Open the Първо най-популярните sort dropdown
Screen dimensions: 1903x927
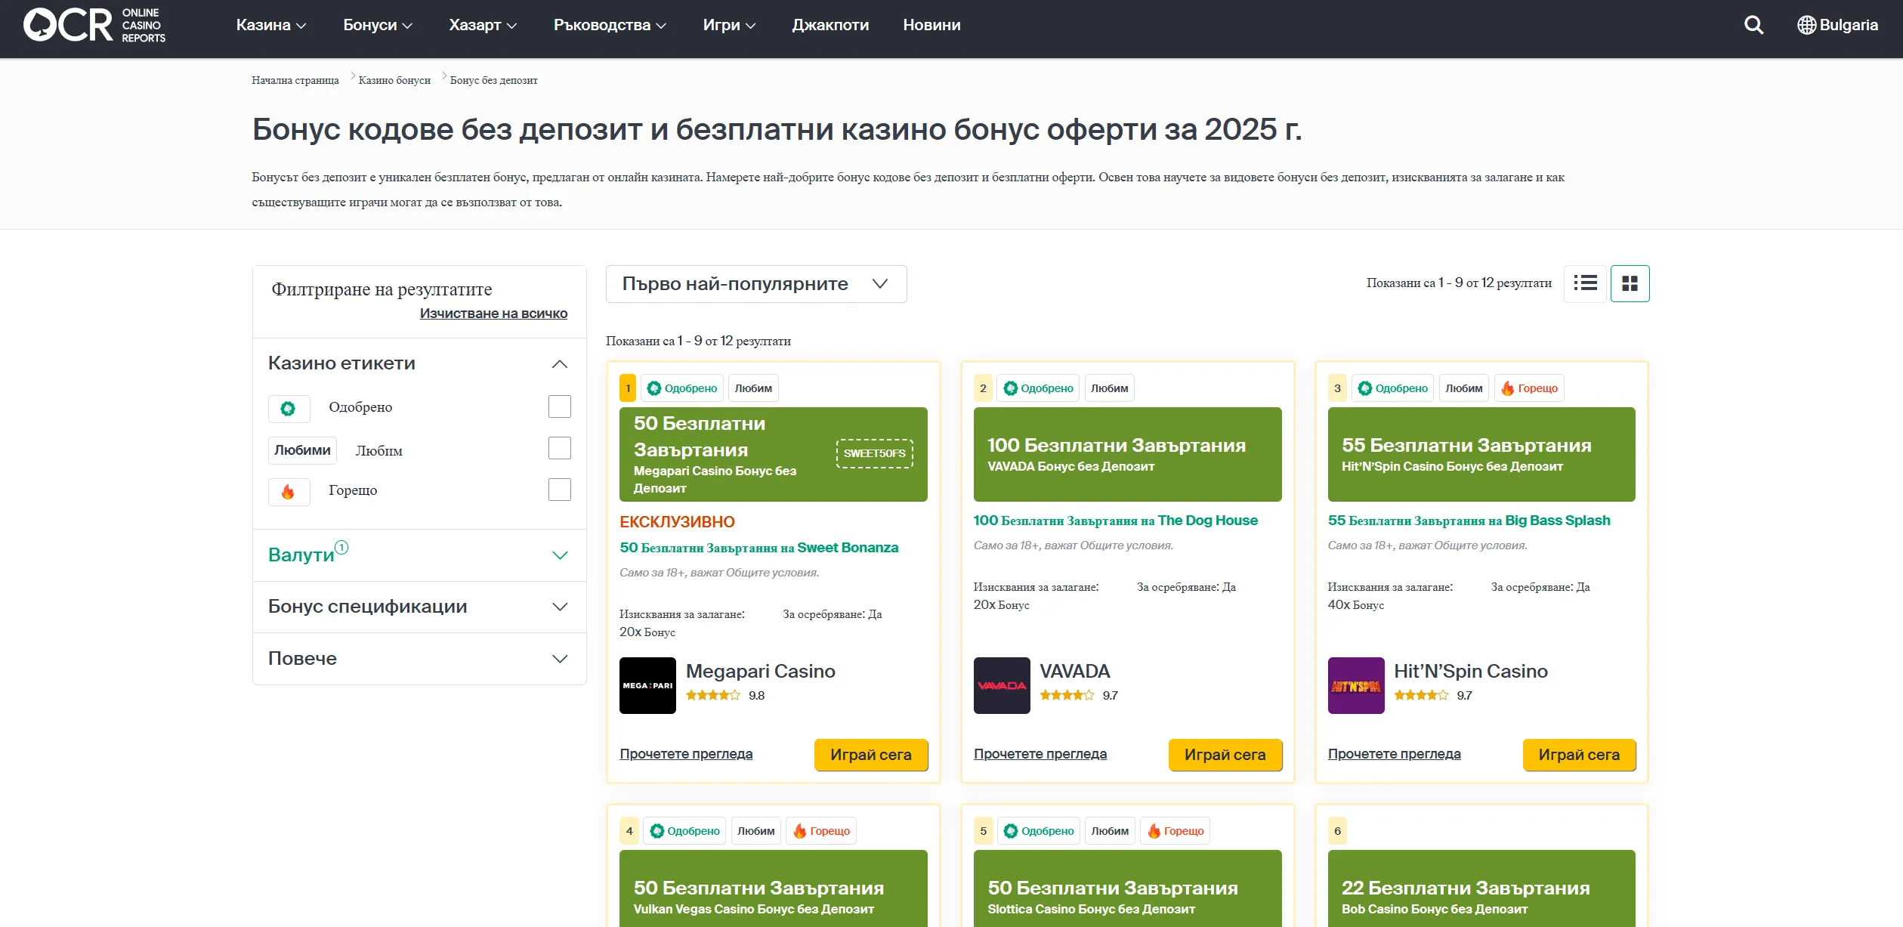(756, 284)
